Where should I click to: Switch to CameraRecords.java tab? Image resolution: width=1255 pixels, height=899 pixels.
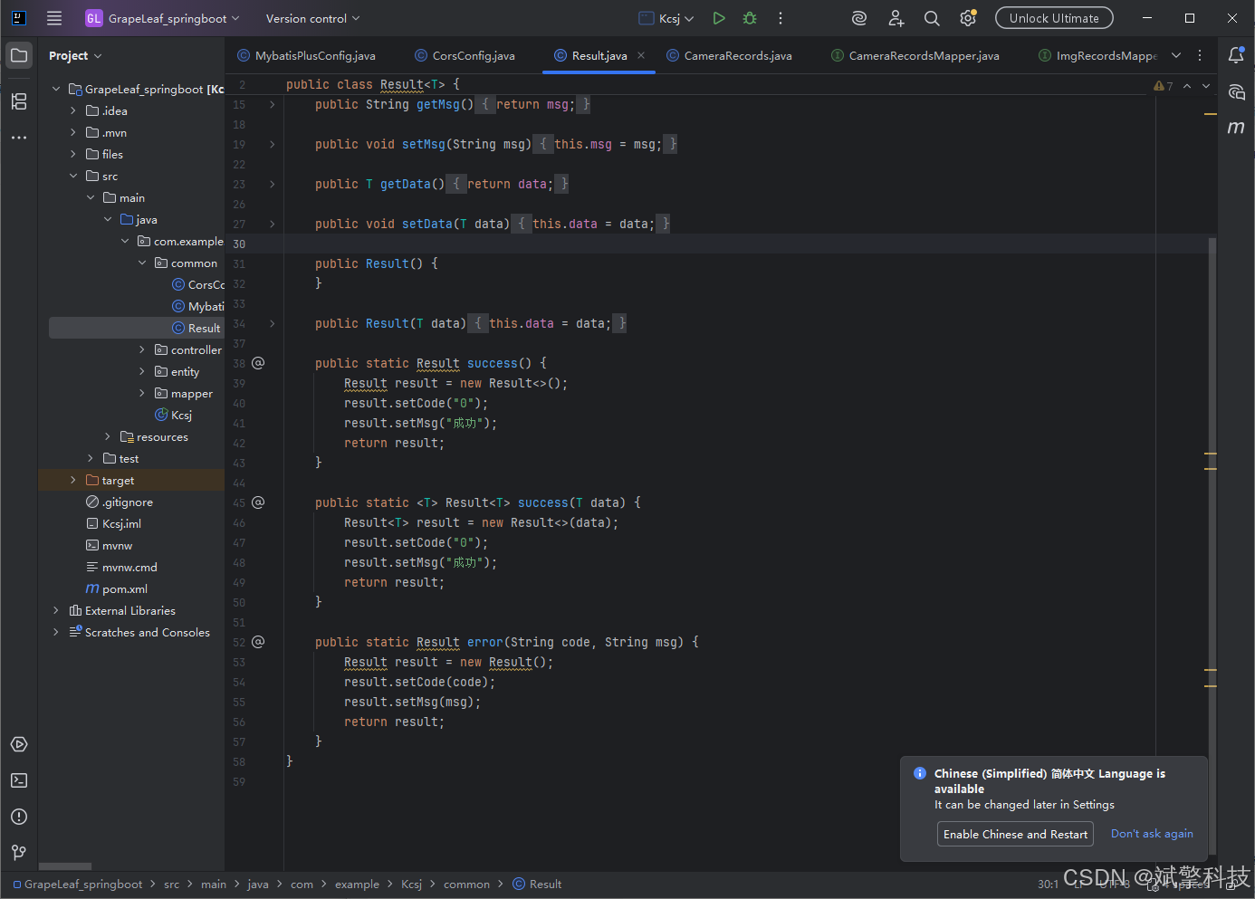pyautogui.click(x=730, y=55)
